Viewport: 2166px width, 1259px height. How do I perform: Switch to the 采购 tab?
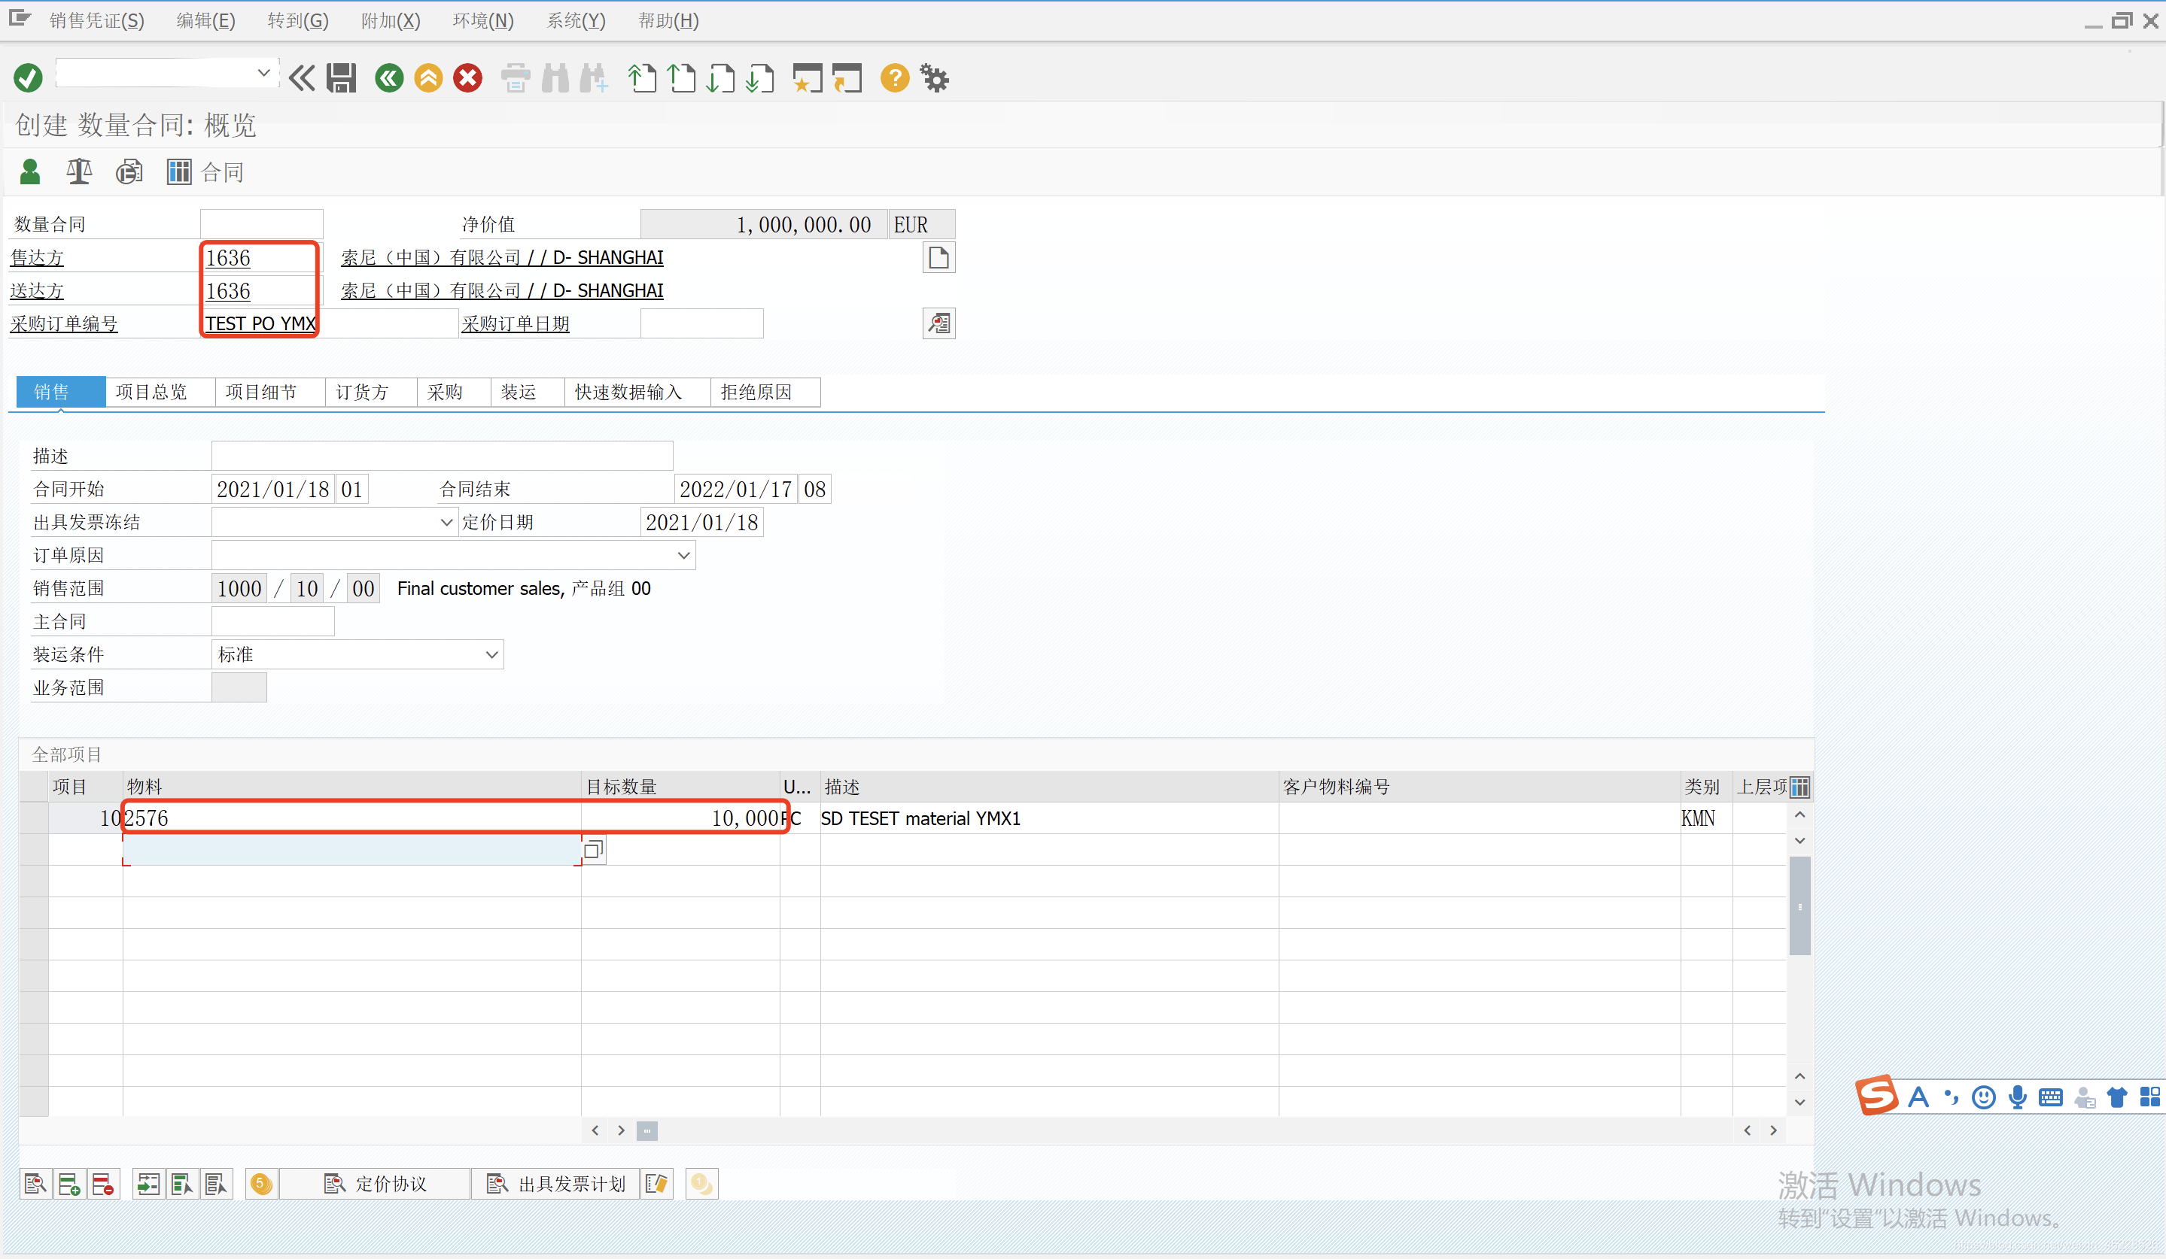(x=454, y=393)
